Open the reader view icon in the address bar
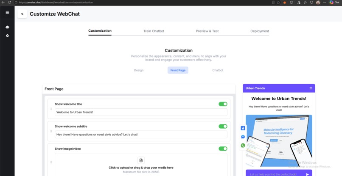 click(x=273, y=3)
